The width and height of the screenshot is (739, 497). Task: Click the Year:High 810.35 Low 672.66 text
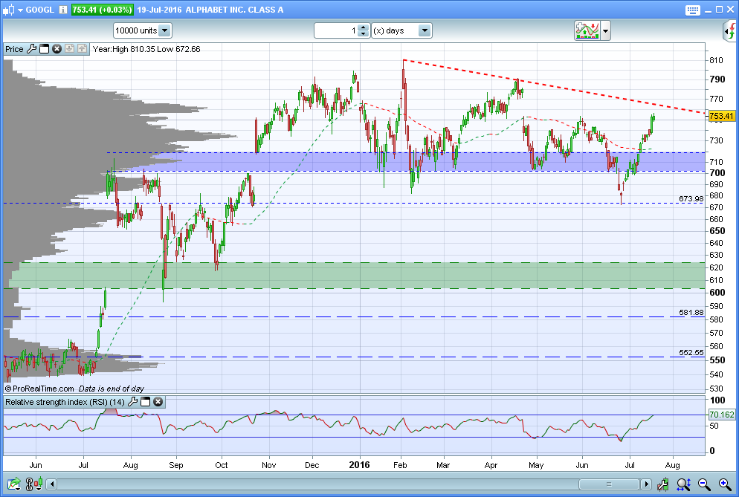(x=146, y=49)
